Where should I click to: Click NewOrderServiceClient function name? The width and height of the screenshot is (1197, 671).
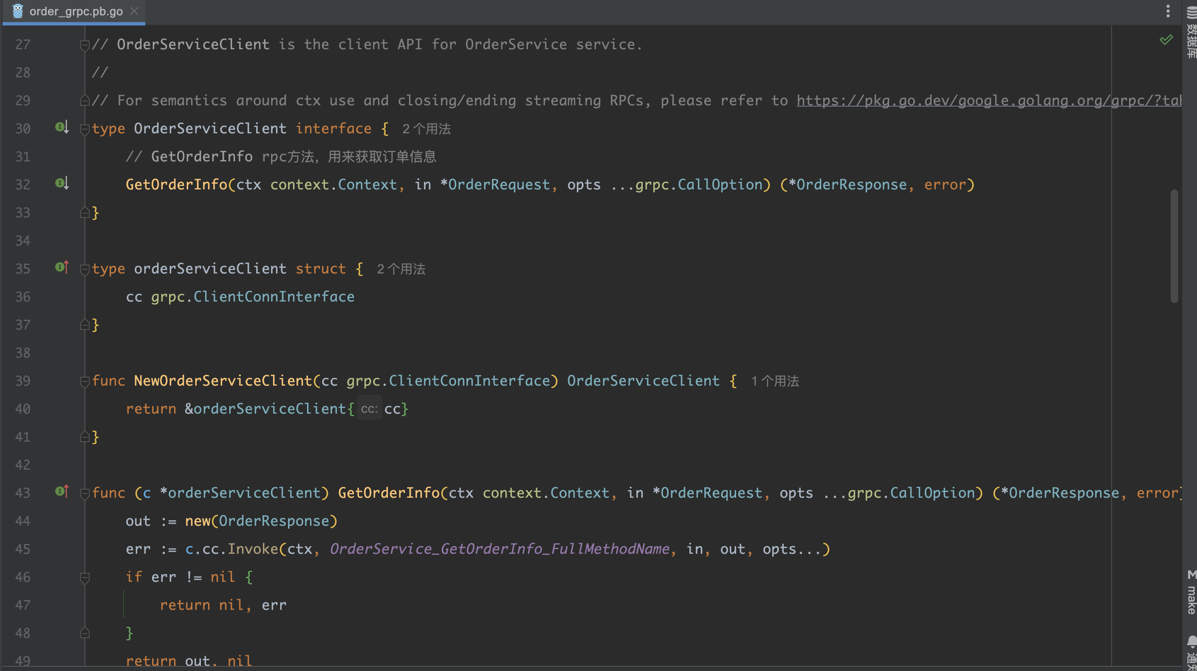223,381
